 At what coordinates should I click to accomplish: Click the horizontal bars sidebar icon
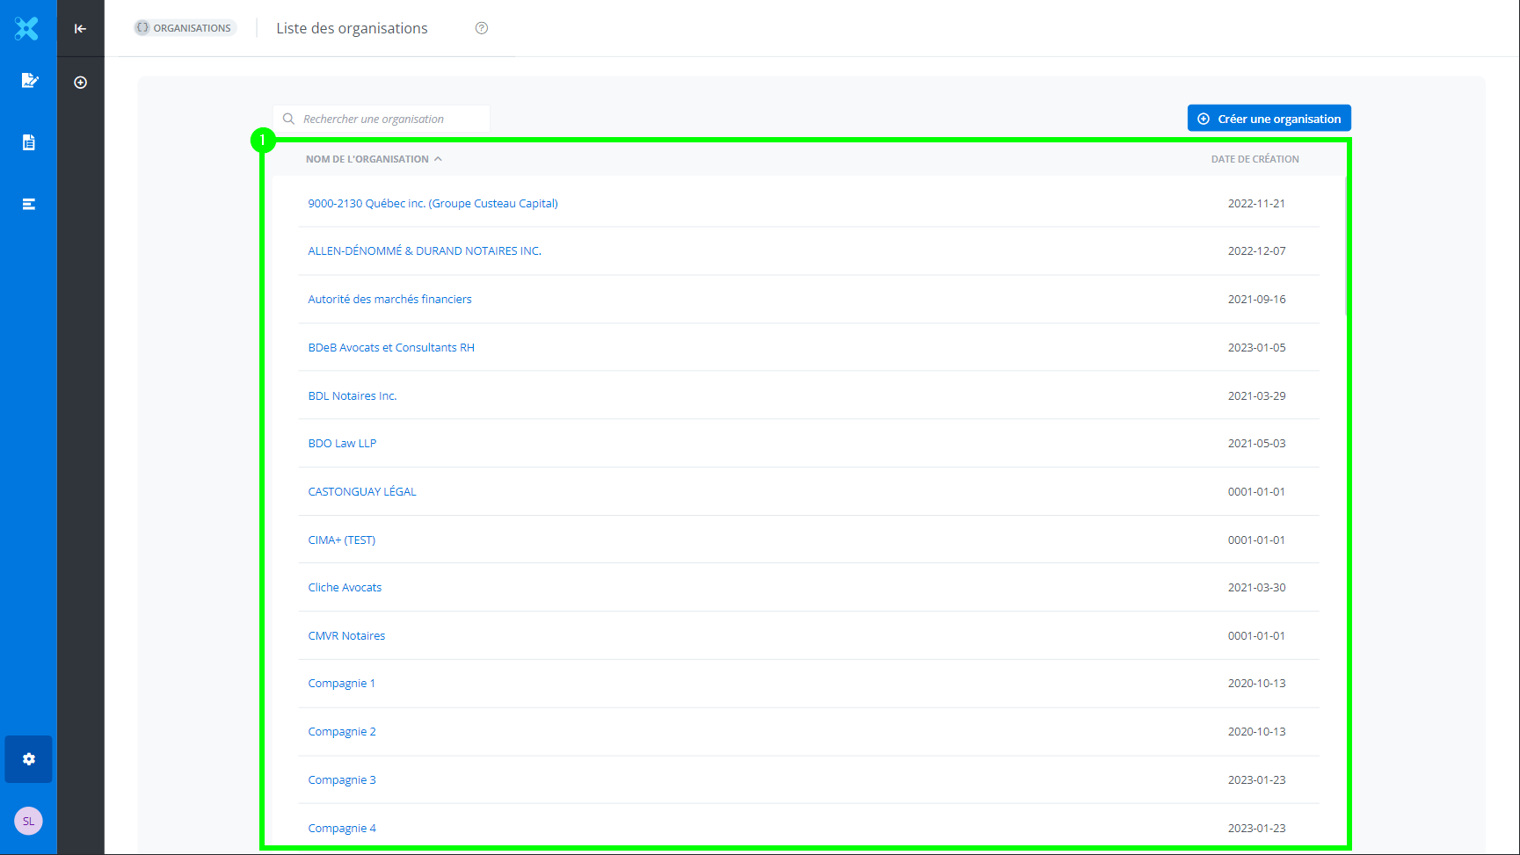(29, 204)
